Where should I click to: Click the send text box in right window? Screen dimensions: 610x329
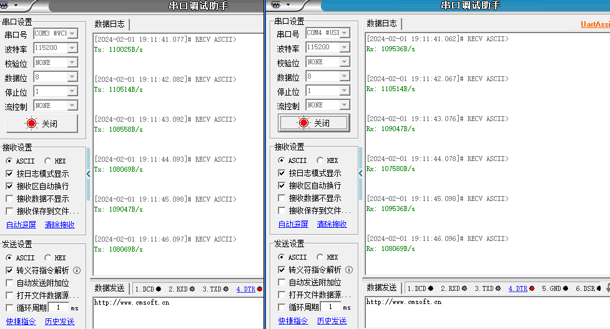[x=487, y=312]
